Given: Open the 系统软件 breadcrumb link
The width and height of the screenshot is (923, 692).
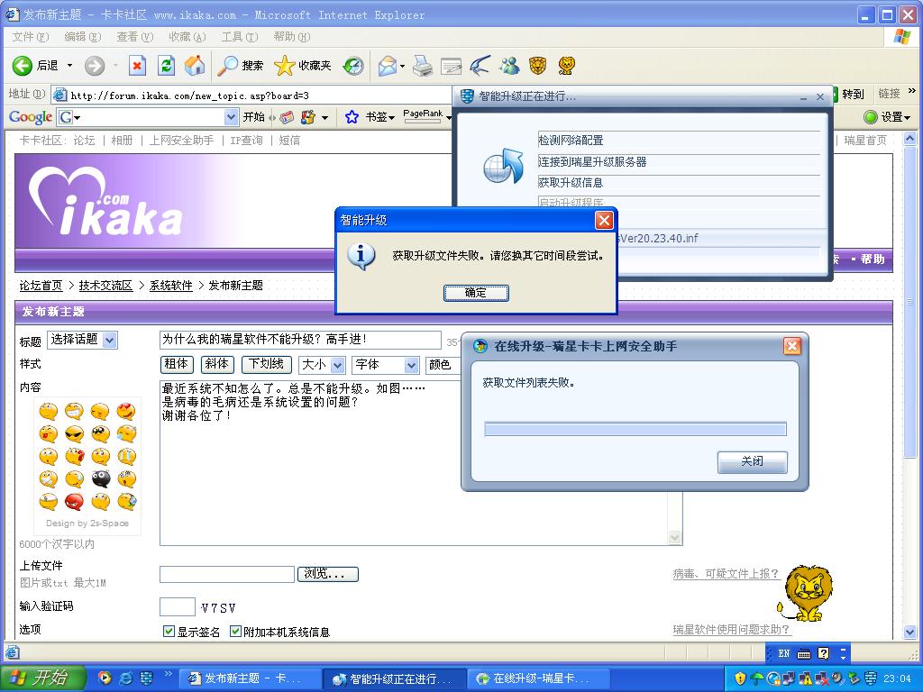Looking at the screenshot, I should pyautogui.click(x=170, y=286).
